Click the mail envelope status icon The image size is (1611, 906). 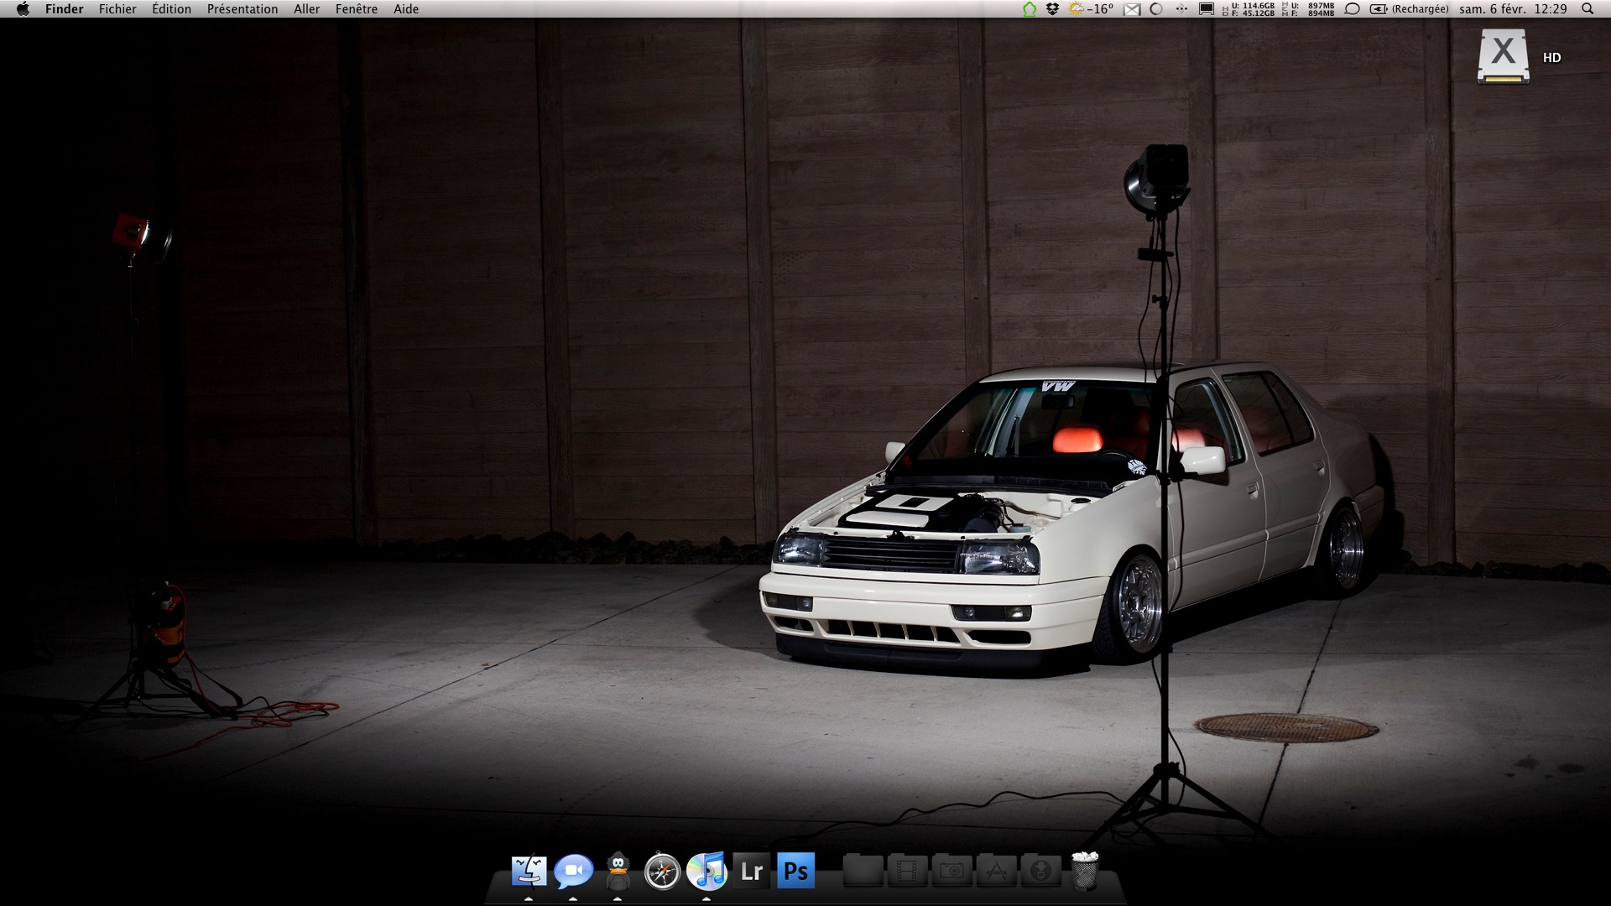tap(1132, 9)
